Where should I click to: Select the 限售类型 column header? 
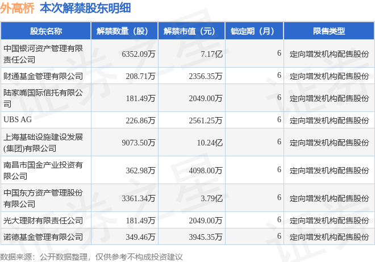pyautogui.click(x=329, y=31)
